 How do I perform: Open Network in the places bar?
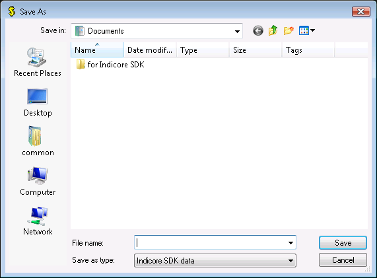[x=38, y=221]
